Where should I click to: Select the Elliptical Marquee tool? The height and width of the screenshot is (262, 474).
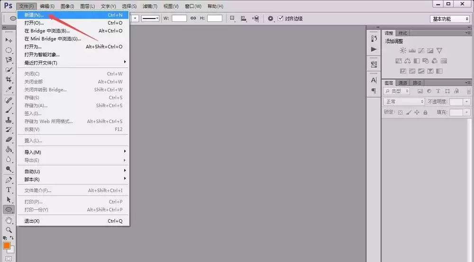(x=9, y=50)
